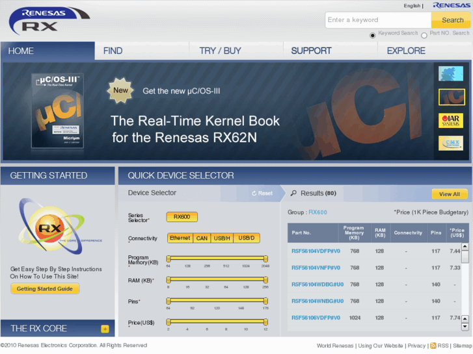
Task: Click results scrollbar up arrow at top
Action: point(465,247)
